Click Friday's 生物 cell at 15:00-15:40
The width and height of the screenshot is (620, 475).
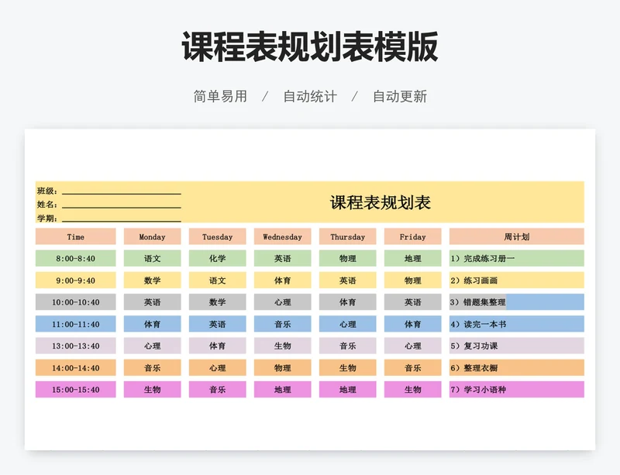click(412, 390)
